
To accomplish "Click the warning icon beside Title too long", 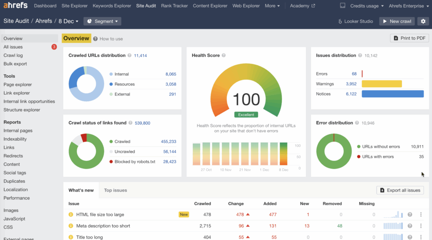I will pyautogui.click(x=71, y=237).
